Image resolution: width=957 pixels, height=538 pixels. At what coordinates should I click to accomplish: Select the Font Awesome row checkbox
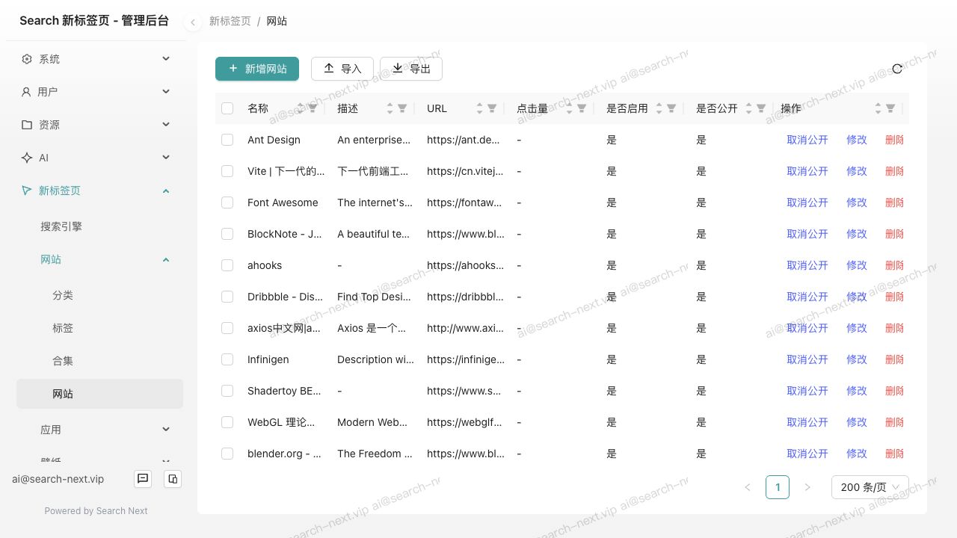[227, 202]
